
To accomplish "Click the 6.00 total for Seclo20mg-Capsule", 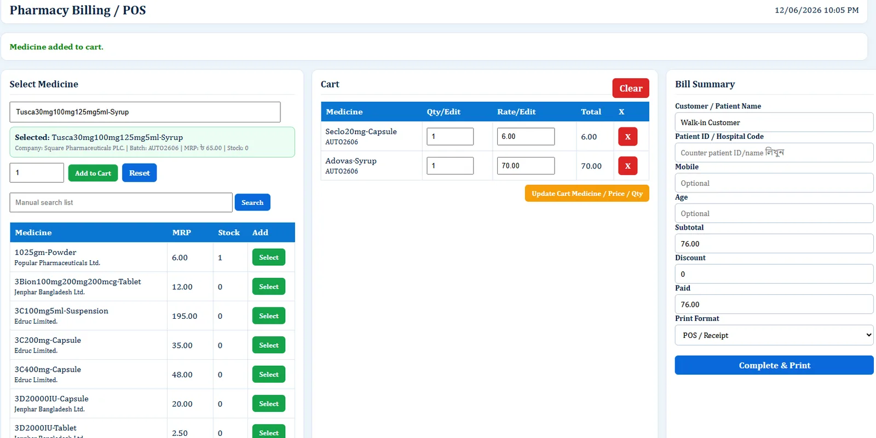I will pyautogui.click(x=589, y=137).
